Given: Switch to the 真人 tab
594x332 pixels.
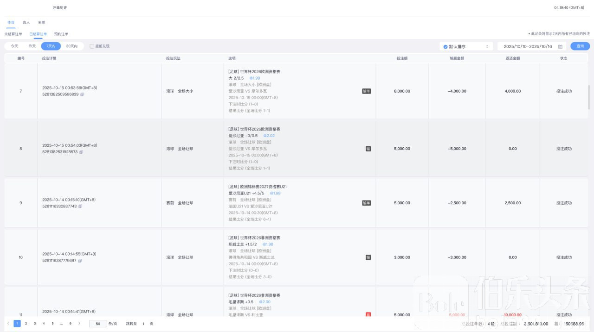Looking at the screenshot, I should click(x=26, y=22).
